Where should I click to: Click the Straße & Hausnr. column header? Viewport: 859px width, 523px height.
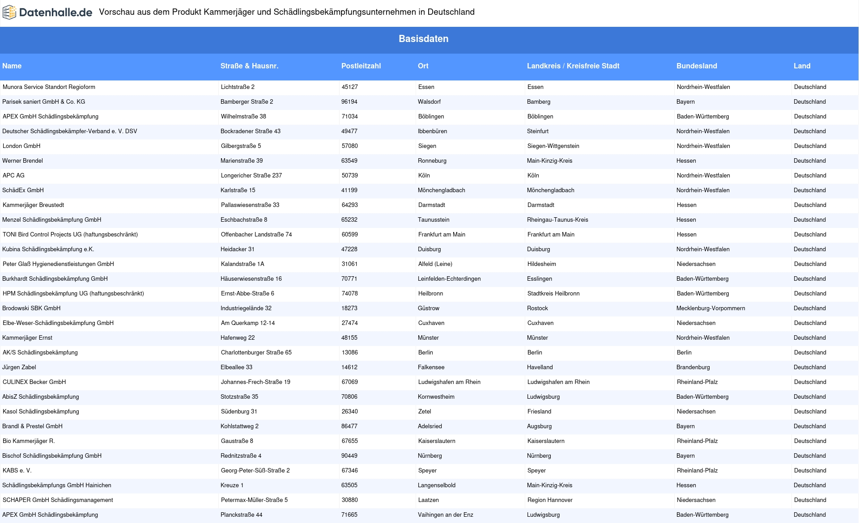pos(250,66)
